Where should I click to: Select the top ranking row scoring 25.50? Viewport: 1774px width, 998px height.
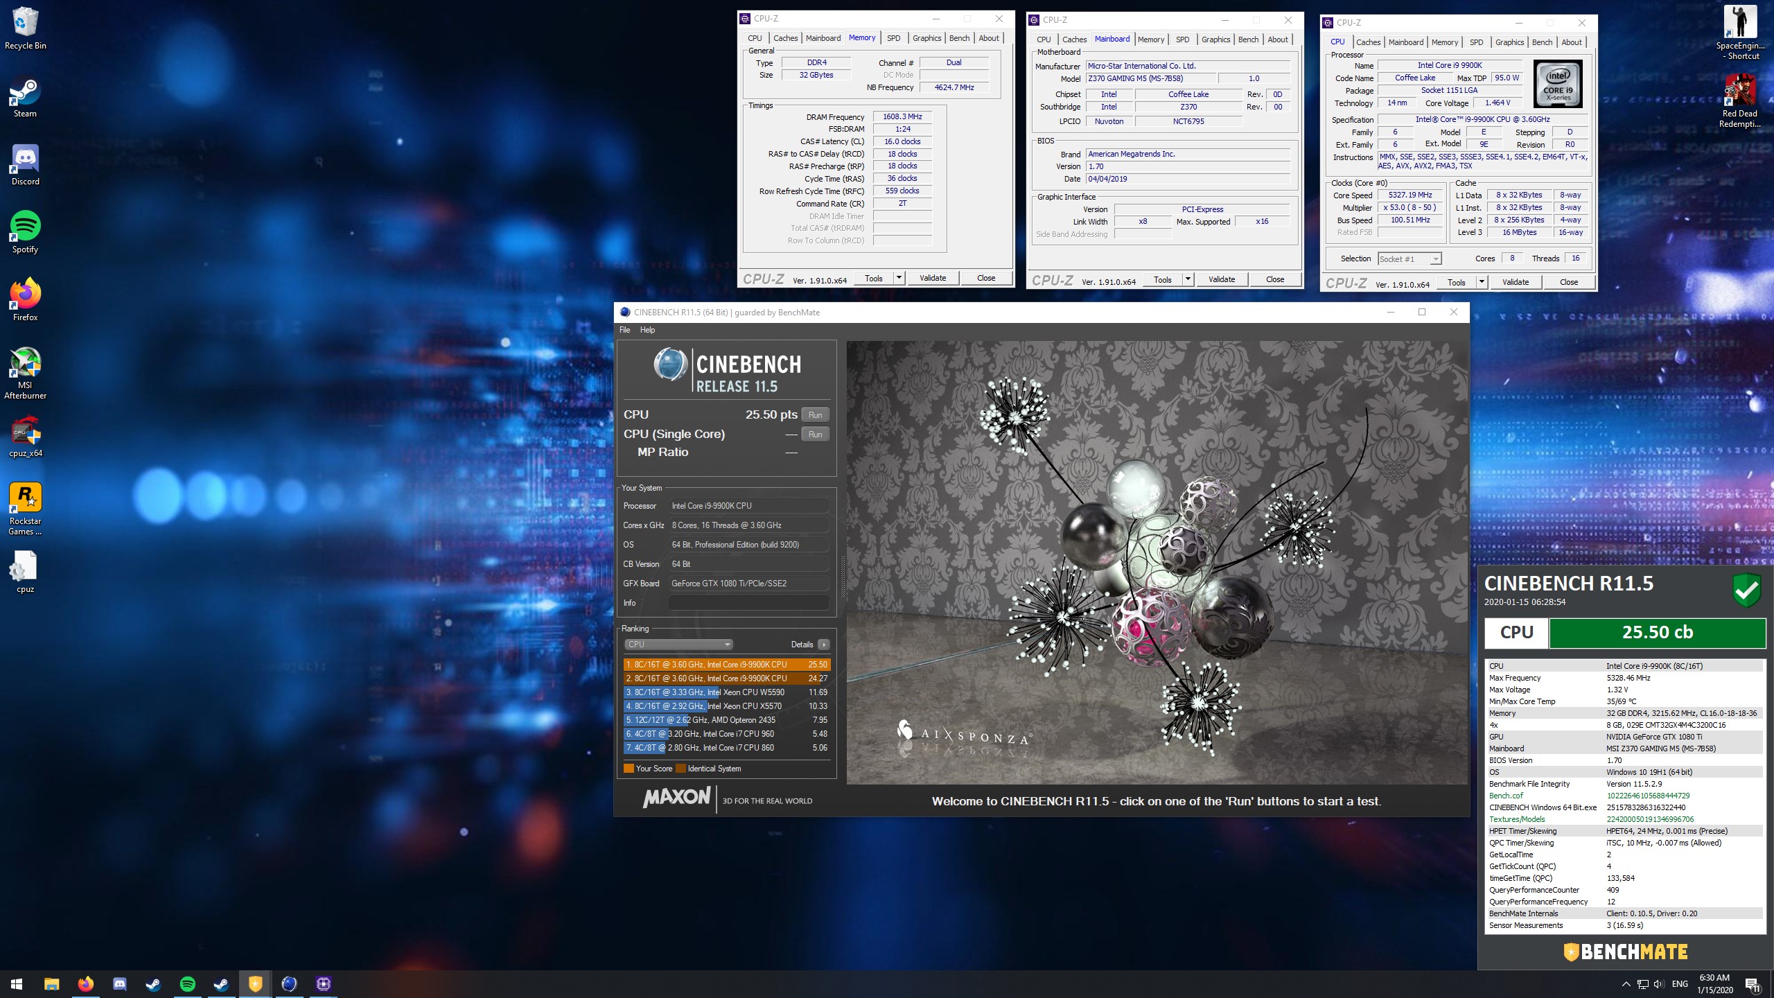pos(726,664)
